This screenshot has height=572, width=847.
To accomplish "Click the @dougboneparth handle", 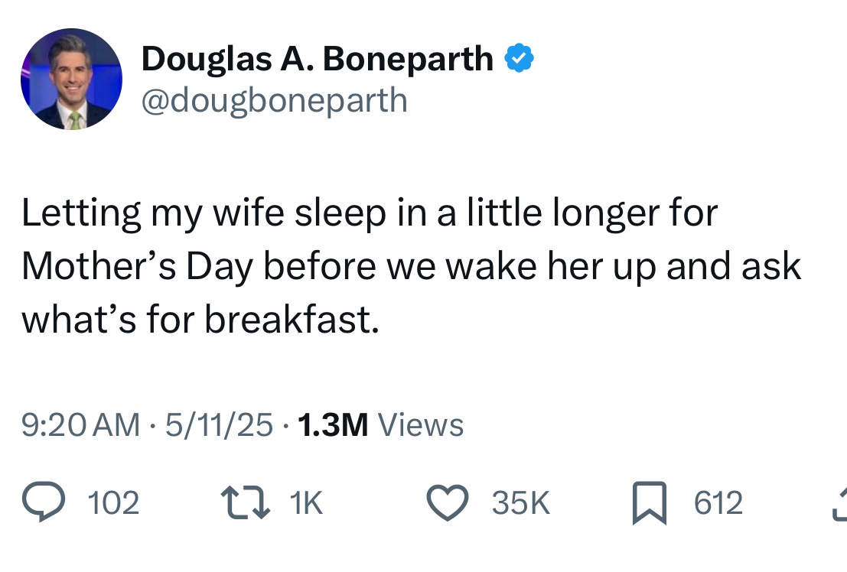I will 274,99.
